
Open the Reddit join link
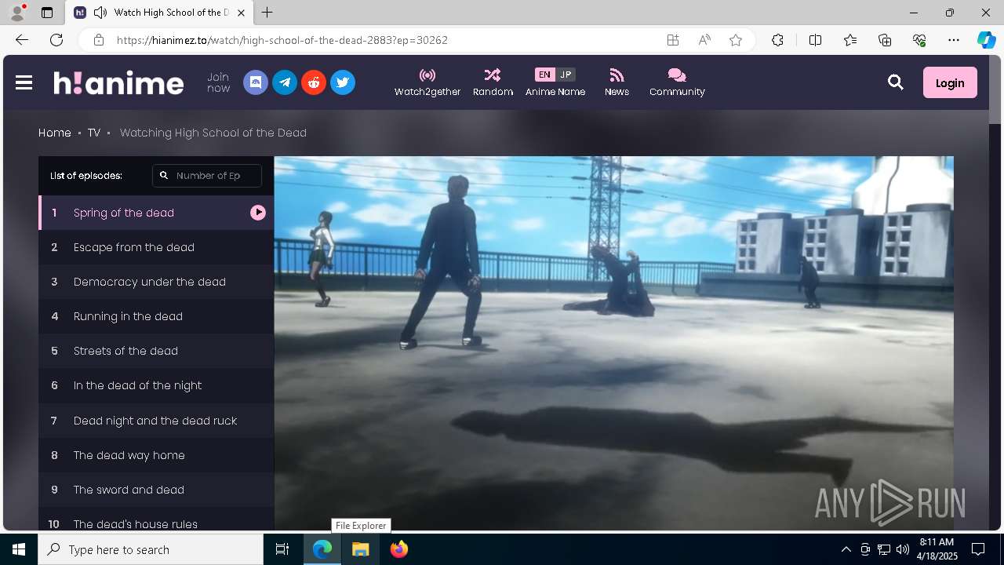click(314, 82)
